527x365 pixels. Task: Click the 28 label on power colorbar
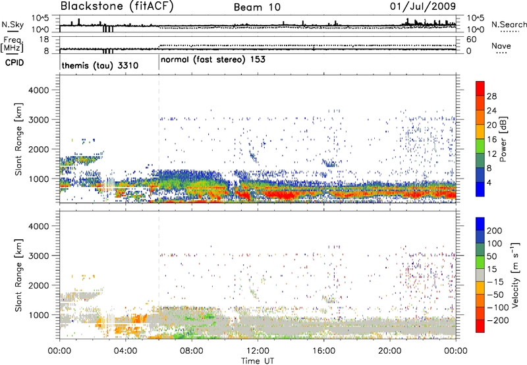tap(491, 96)
